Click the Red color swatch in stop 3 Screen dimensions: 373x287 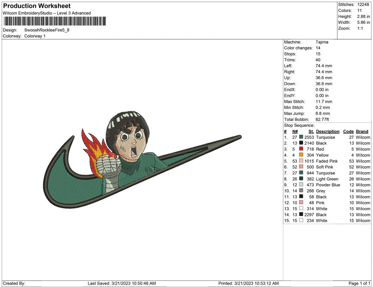(x=301, y=149)
